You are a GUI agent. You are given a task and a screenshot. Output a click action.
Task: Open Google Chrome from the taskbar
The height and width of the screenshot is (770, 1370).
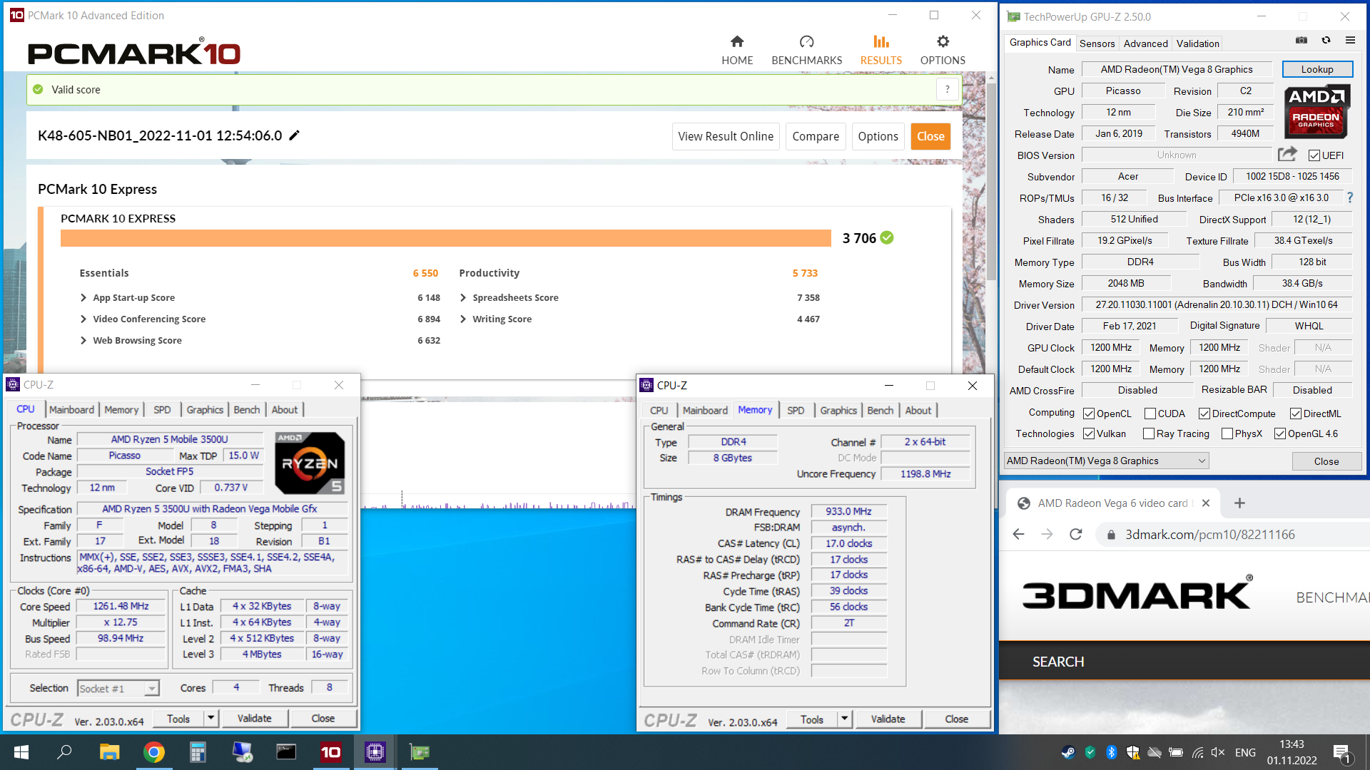point(153,752)
